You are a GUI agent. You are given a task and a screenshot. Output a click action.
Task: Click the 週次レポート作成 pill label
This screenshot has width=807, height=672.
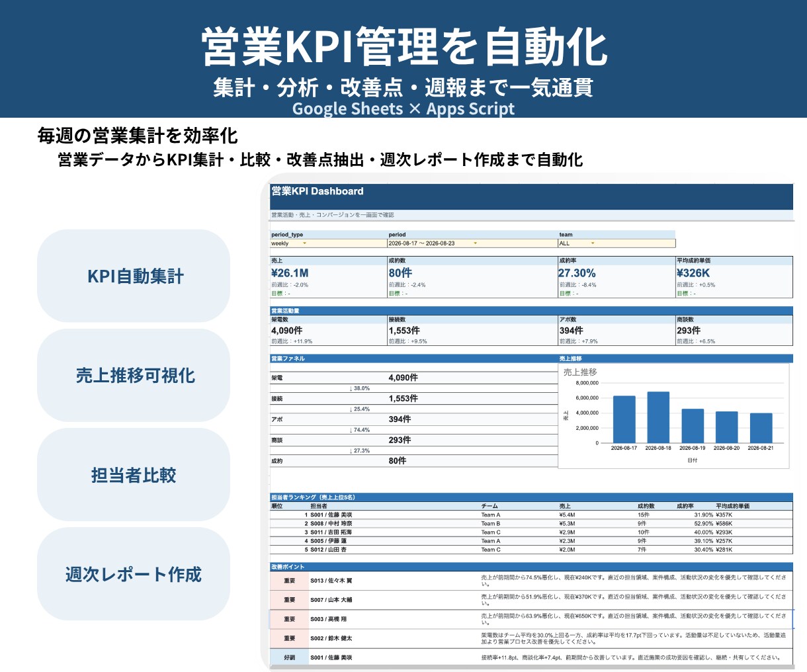pos(134,574)
